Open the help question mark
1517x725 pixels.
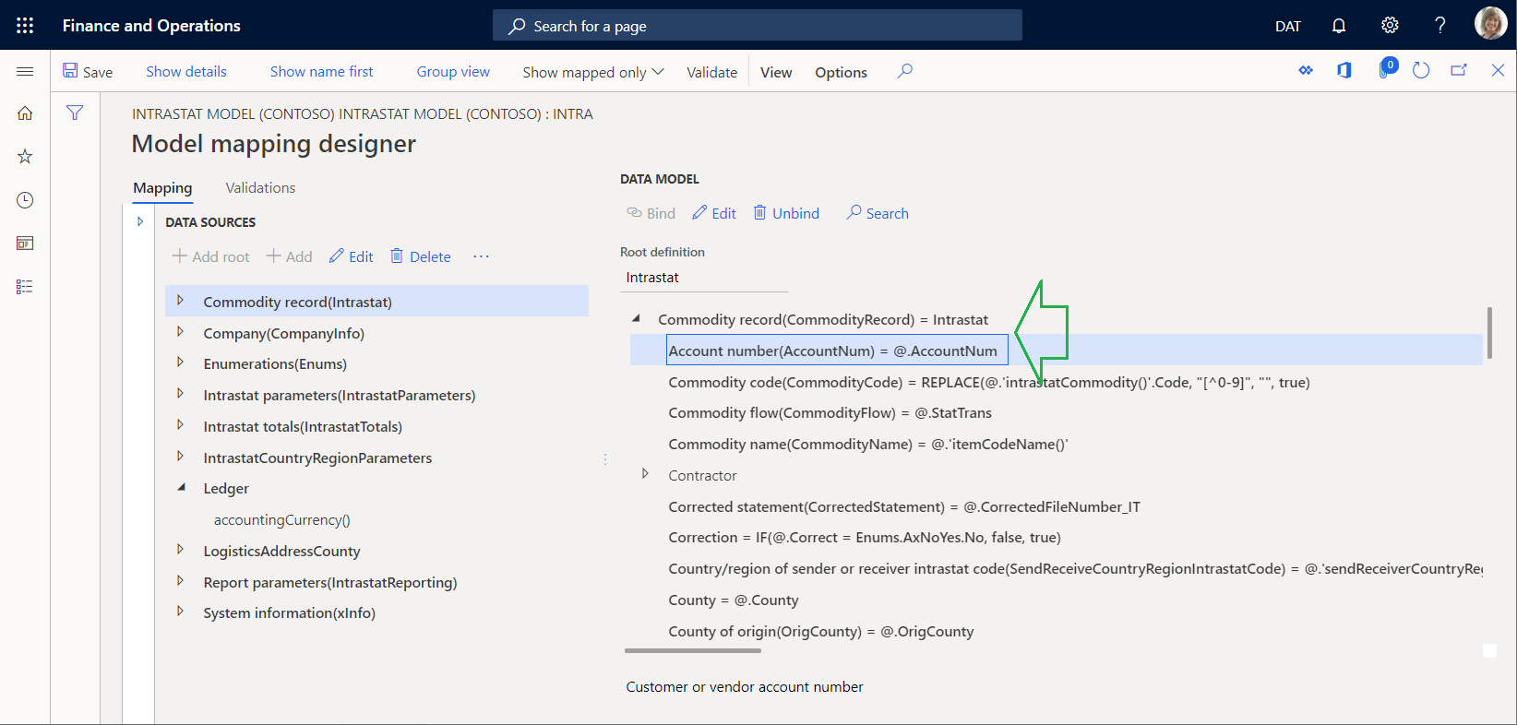point(1439,26)
